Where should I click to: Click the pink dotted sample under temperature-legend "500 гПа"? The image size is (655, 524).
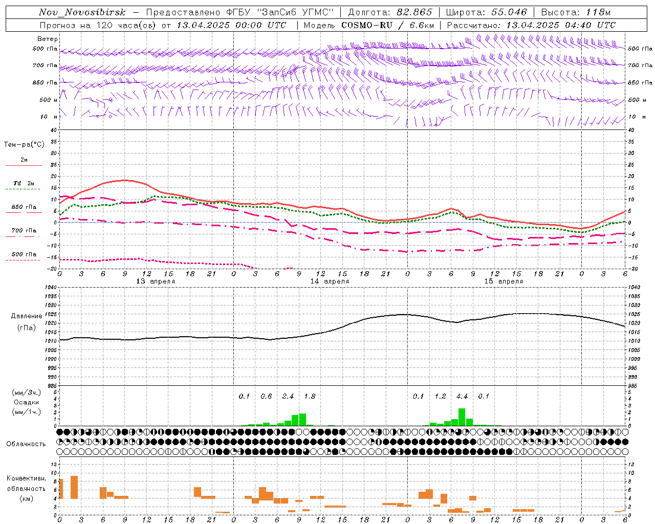[x=23, y=260]
